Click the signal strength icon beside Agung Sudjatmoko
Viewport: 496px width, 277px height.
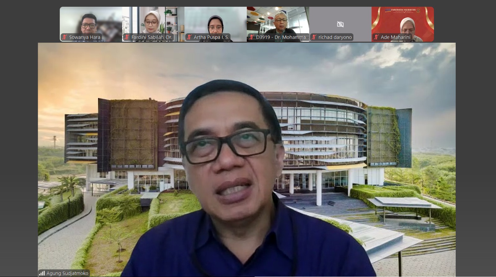coord(42,273)
